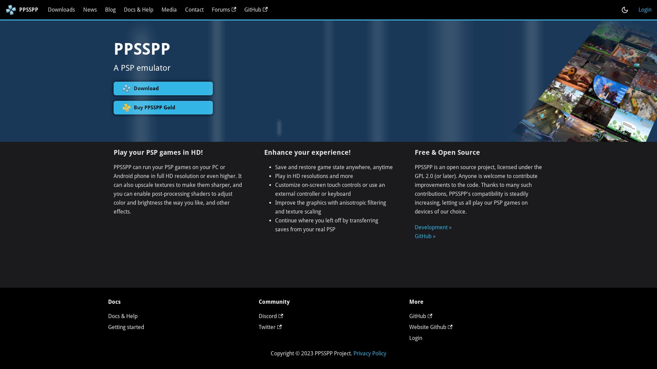Click Login link in footer
This screenshot has width=657, height=369.
[416, 338]
